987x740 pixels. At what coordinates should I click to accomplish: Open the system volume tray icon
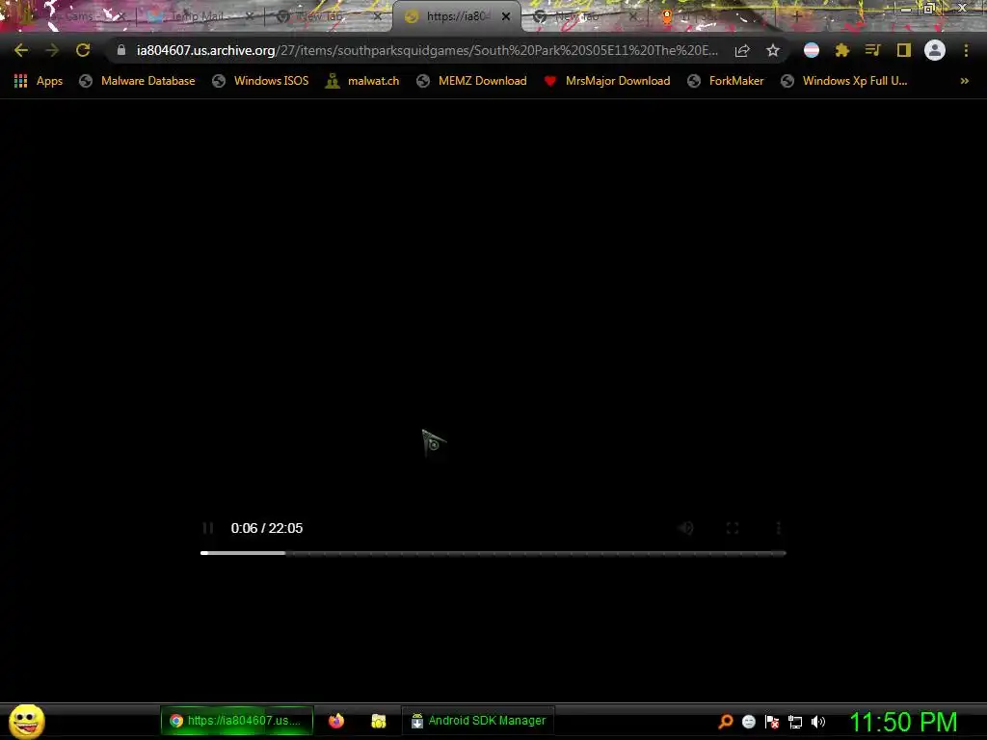tap(817, 722)
